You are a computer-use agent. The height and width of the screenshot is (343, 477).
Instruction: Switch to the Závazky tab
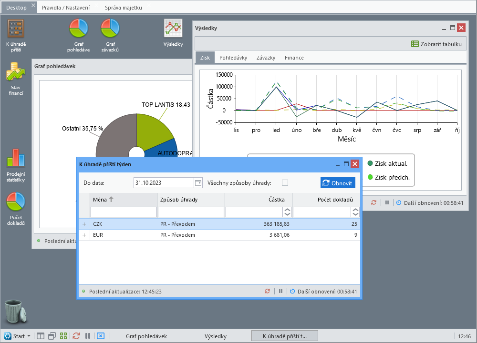266,58
